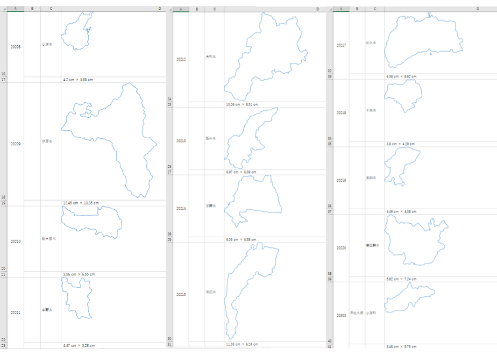The height and width of the screenshot is (355, 497).
Task: Click the 伊那市 city name cell
Action: (51, 141)
